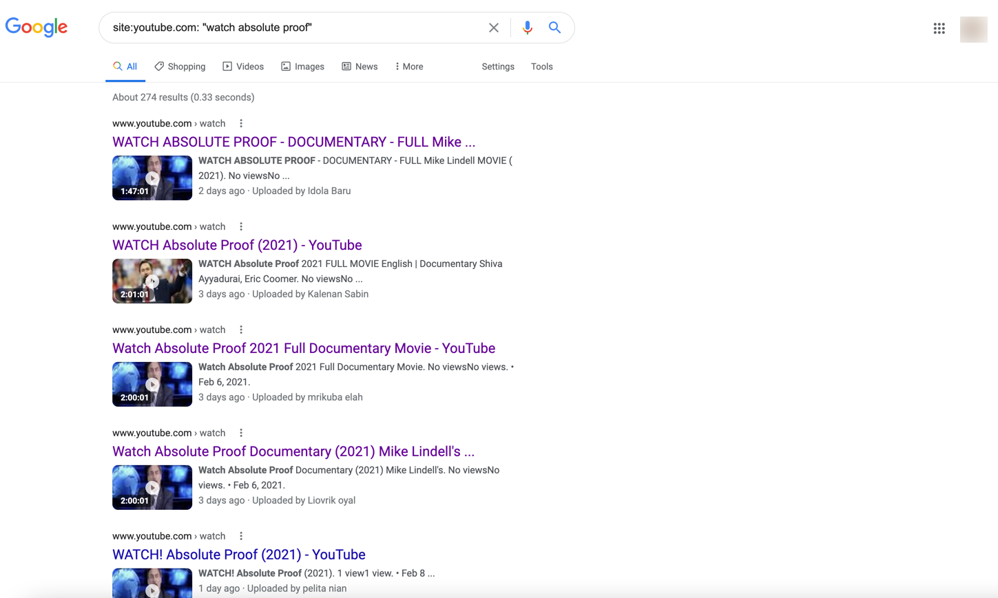Switch to the All results tab
Image resolution: width=998 pixels, height=598 pixels.
point(125,66)
